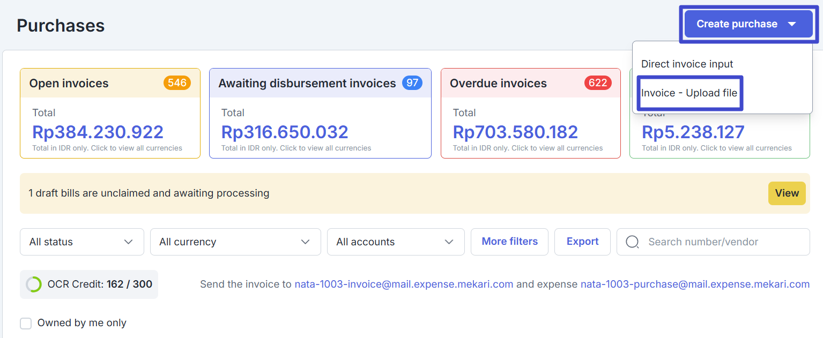Click the Rp316.650.032 total amount
The image size is (823, 338).
(x=285, y=132)
